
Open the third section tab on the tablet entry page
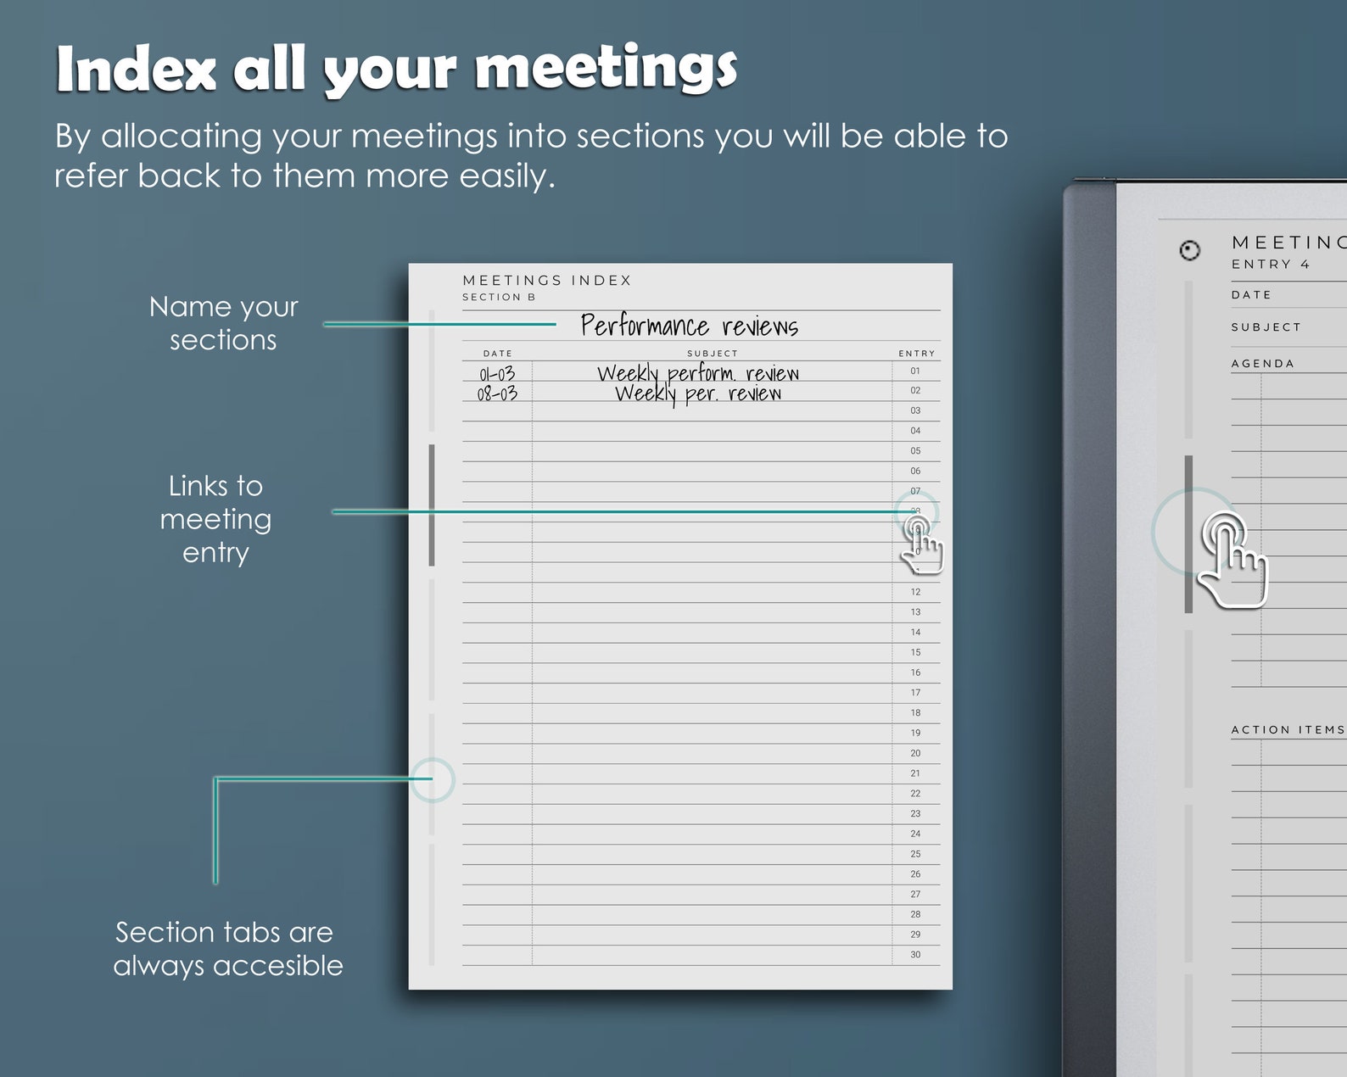(x=1188, y=708)
